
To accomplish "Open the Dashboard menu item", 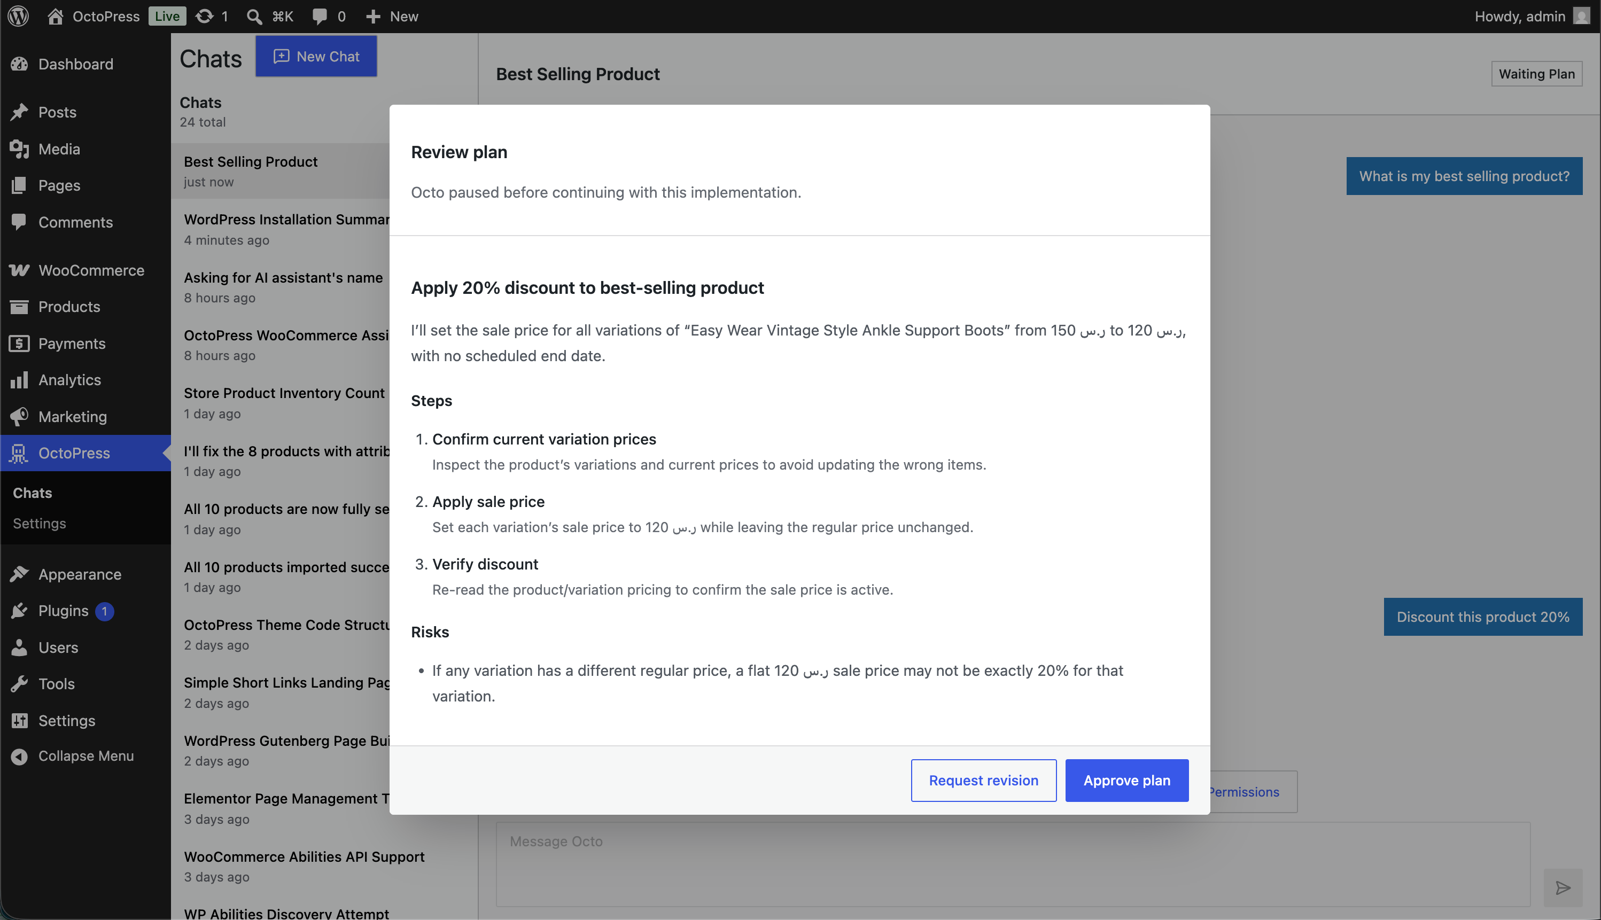I will click(86, 64).
